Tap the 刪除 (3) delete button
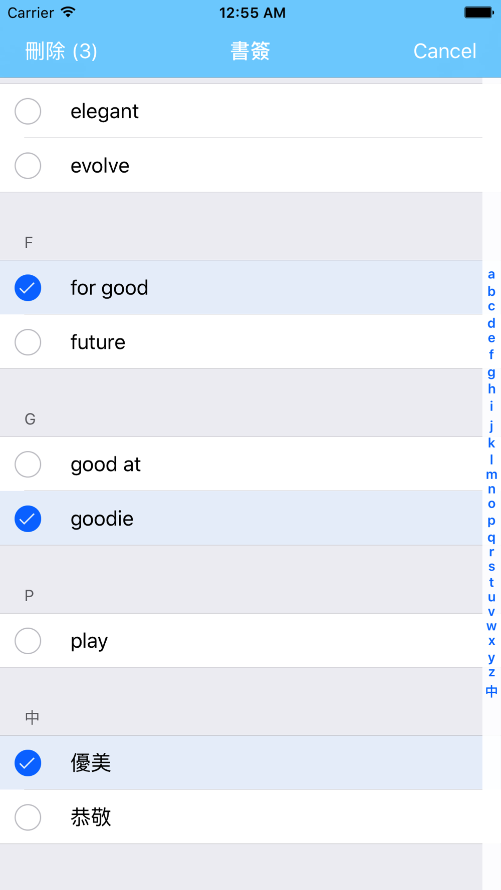Screen dimensions: 501x890 click(x=61, y=51)
